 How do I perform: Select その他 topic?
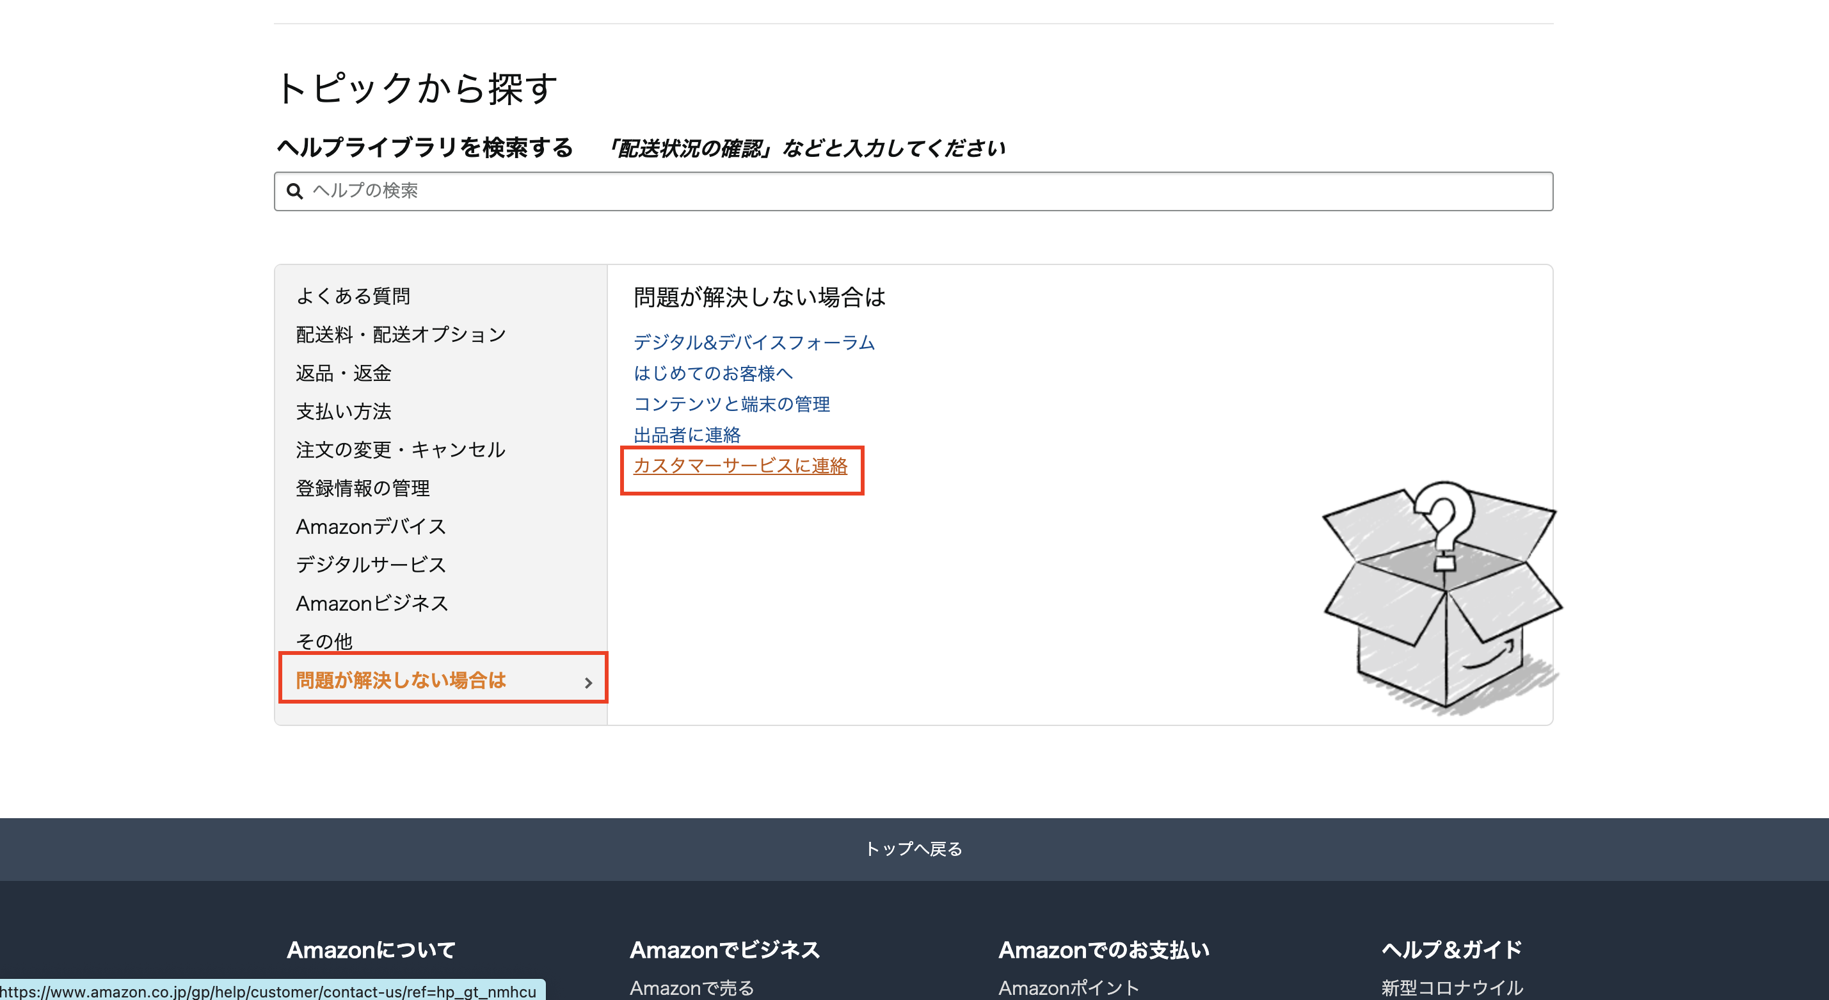(x=324, y=641)
